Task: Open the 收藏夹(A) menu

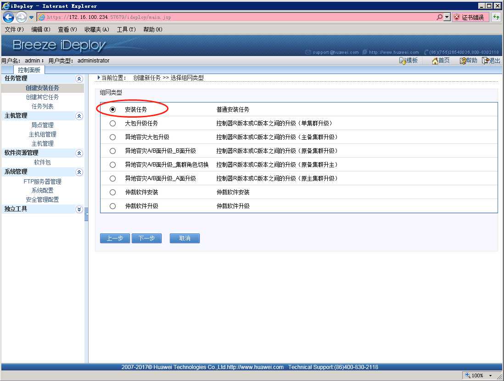Action: click(x=97, y=29)
